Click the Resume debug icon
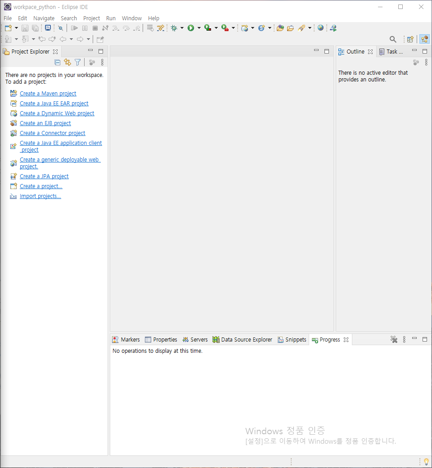The height and width of the screenshot is (468, 432). (74, 28)
